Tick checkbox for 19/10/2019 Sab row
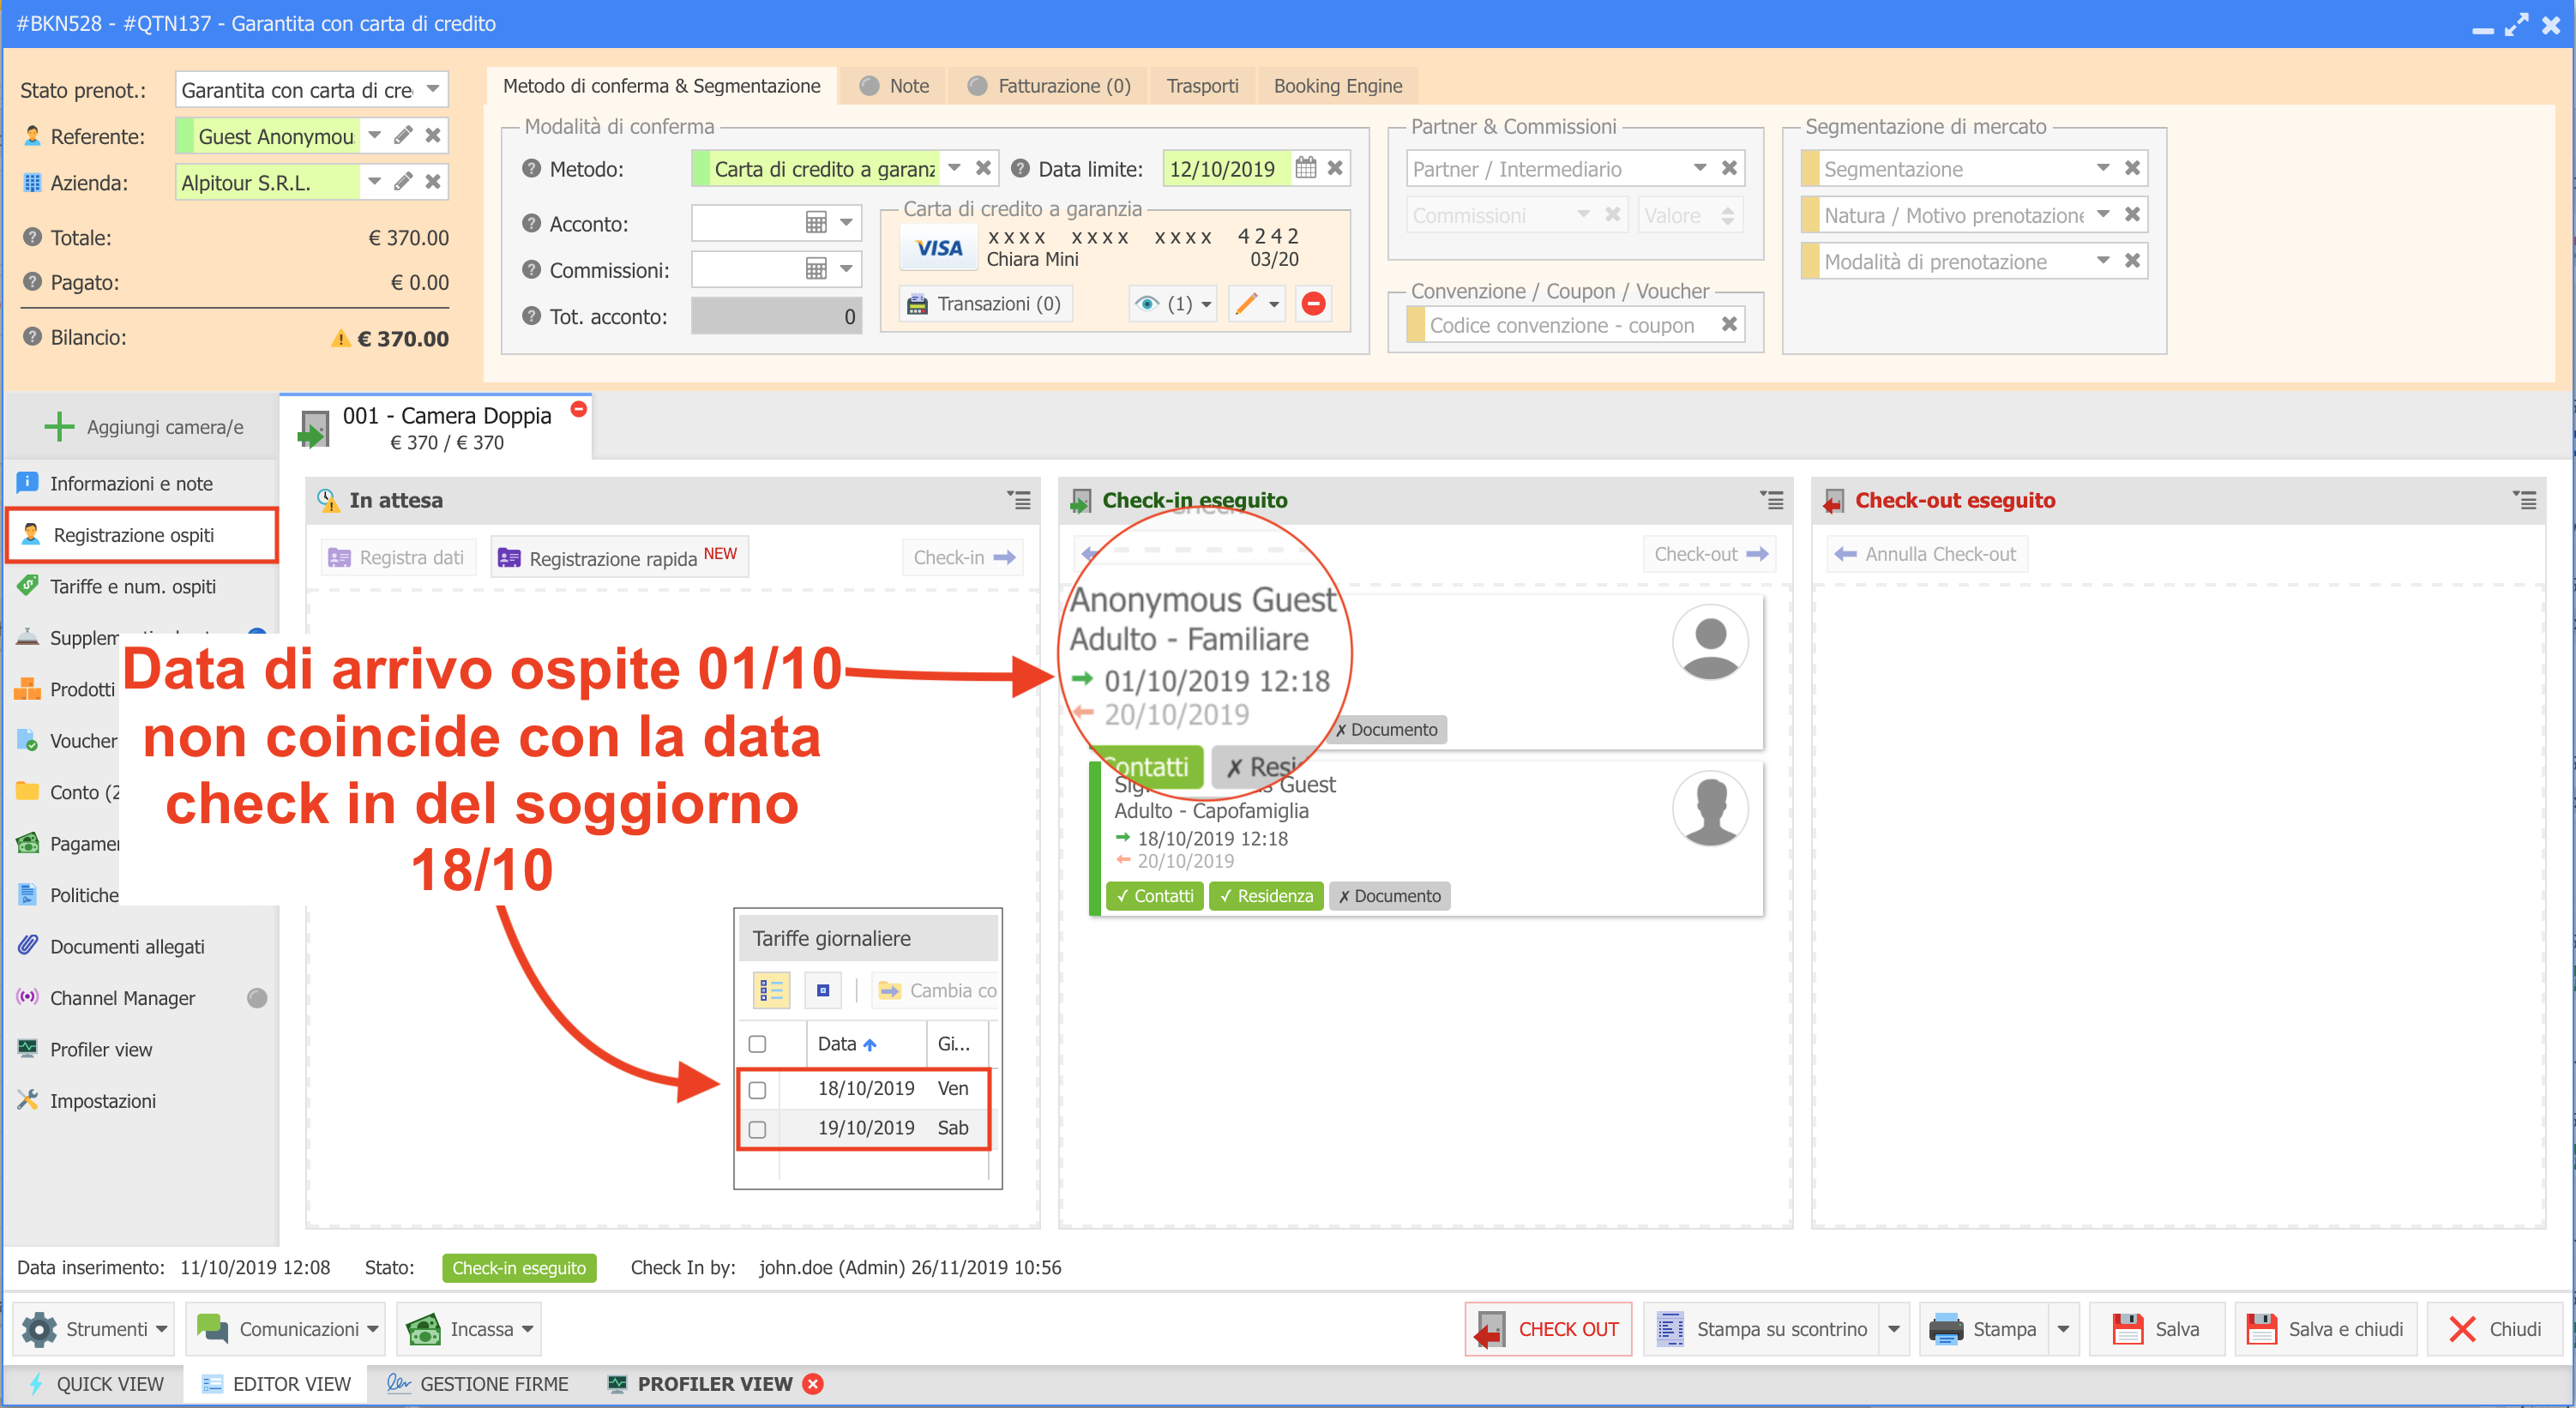The height and width of the screenshot is (1408, 2576). point(757,1129)
